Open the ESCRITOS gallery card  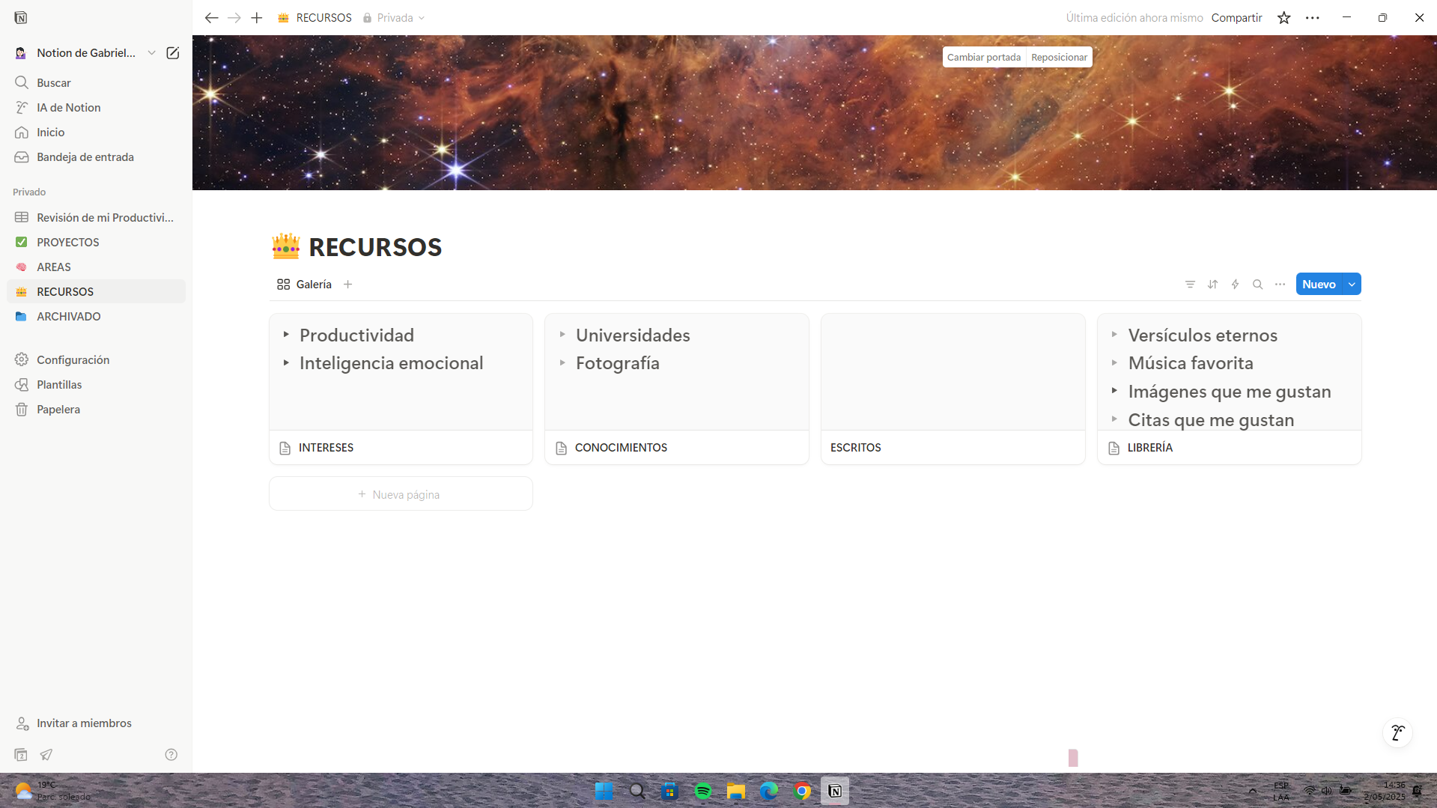pyautogui.click(x=953, y=389)
